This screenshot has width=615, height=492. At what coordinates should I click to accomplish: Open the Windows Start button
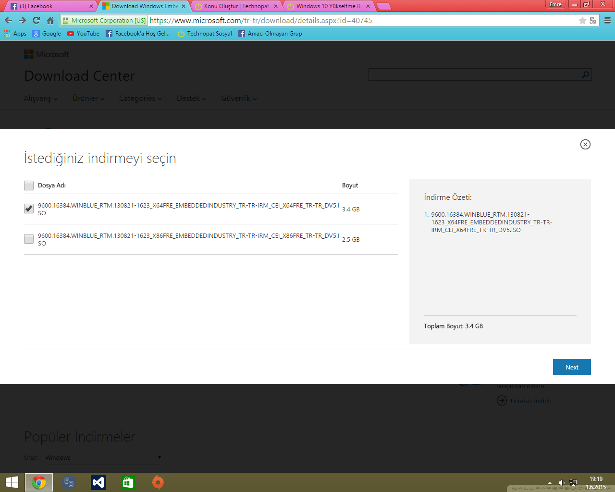point(12,482)
